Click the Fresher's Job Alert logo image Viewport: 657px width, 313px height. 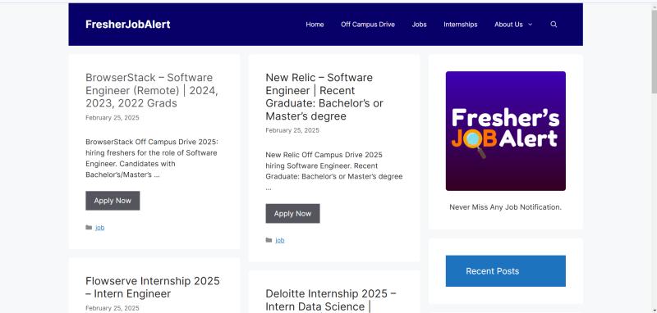(x=506, y=131)
